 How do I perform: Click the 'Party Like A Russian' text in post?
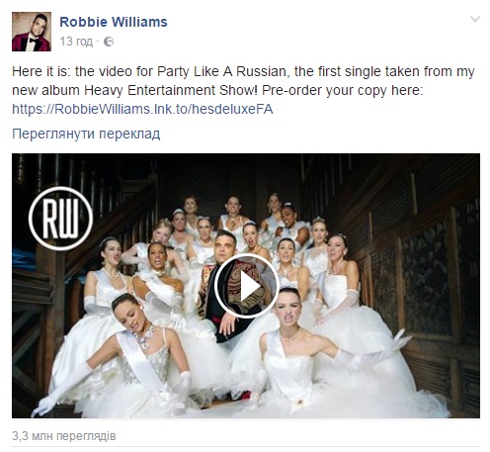point(221,71)
